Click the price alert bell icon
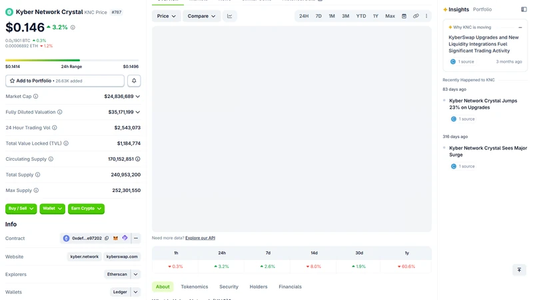The image size is (533, 300). 134,81
